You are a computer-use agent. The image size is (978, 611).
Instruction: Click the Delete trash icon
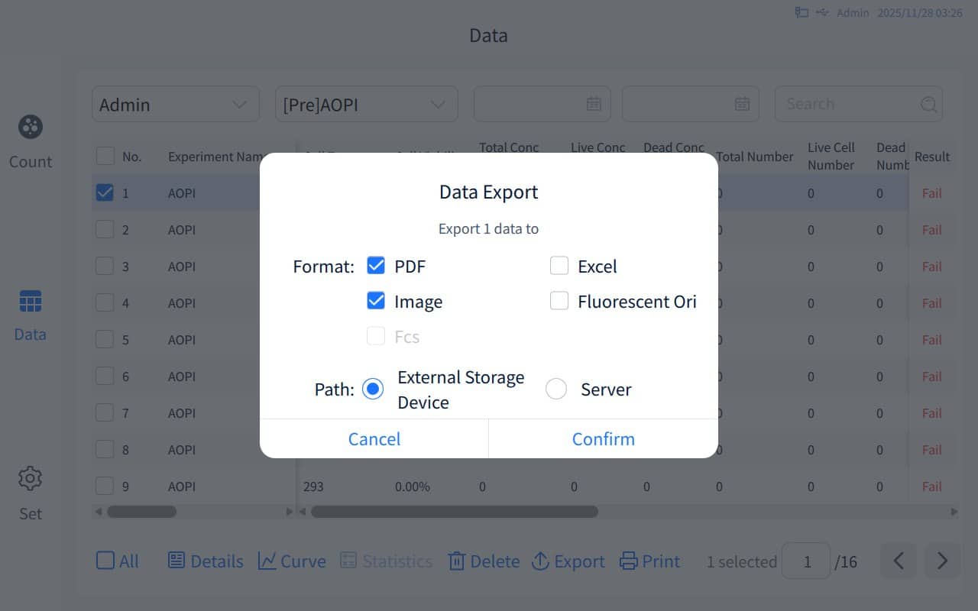pyautogui.click(x=456, y=561)
